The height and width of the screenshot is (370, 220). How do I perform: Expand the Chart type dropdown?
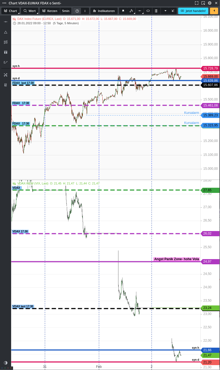[10, 11]
